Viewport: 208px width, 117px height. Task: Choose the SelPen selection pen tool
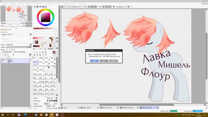47,63
